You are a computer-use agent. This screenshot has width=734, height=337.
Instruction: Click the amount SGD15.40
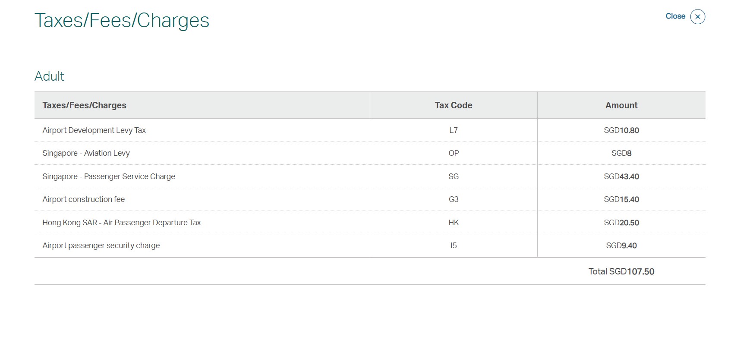(621, 199)
